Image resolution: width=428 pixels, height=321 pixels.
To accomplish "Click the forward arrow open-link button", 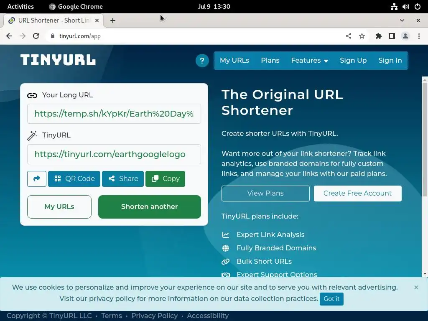I will [x=37, y=179].
